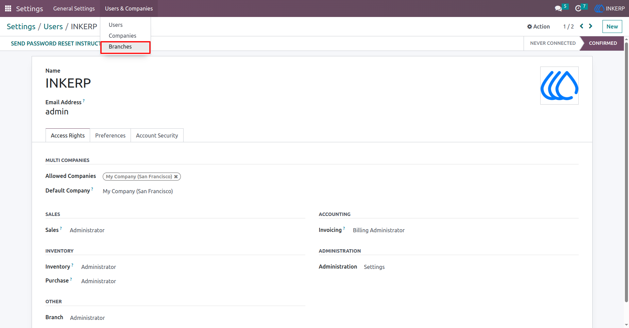Click the Sales help question mark

pyautogui.click(x=61, y=228)
